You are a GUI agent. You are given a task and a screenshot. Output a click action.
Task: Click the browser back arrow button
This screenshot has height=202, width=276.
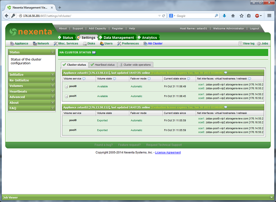pos(6,16)
